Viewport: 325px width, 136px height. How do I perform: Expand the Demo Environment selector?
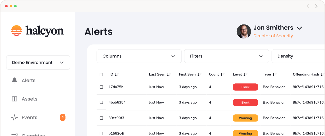click(38, 63)
